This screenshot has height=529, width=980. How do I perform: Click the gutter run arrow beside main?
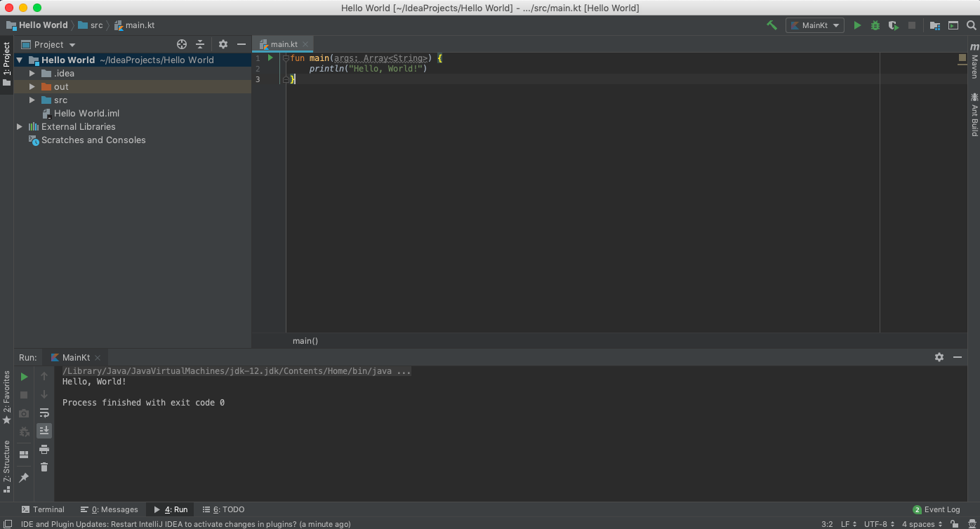[270, 58]
